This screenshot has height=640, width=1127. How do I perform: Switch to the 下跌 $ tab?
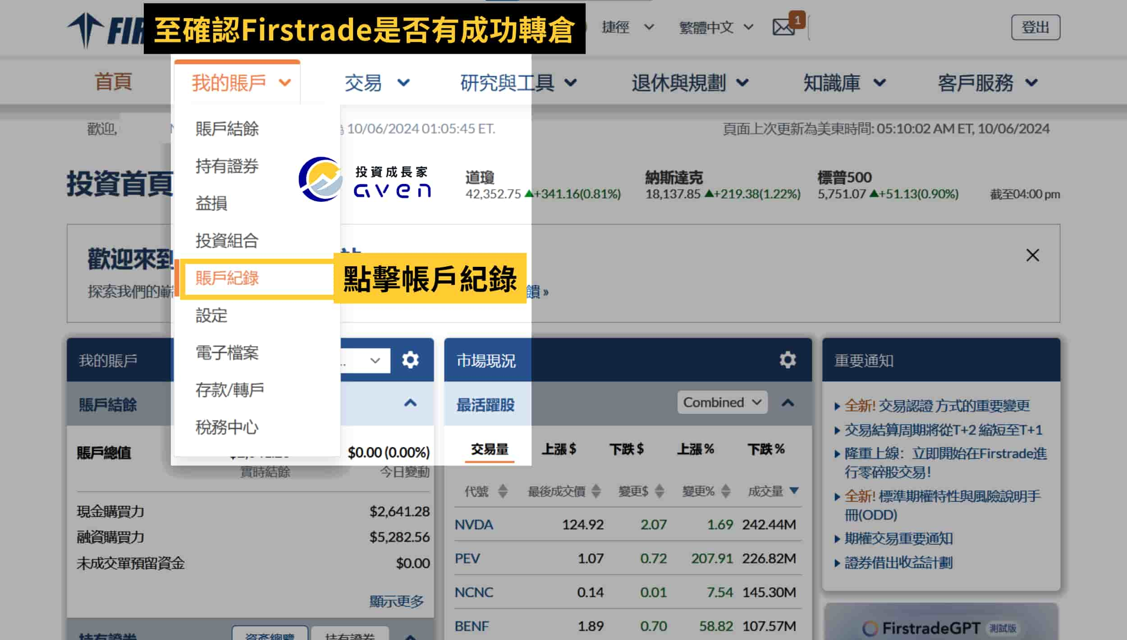tap(627, 449)
